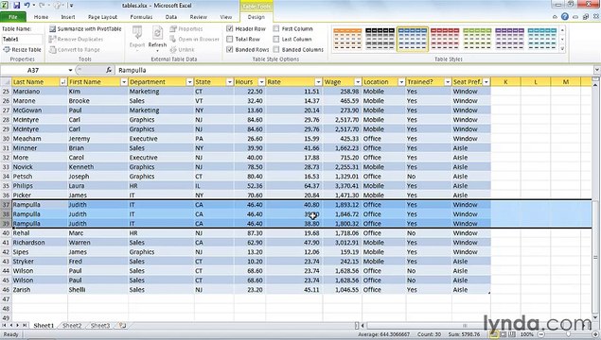Click the Table Name input field
The width and height of the screenshot is (601, 340).
pyautogui.click(x=22, y=39)
